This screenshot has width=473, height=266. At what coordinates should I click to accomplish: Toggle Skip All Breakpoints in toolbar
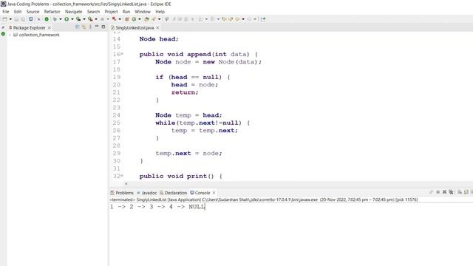coord(38,19)
